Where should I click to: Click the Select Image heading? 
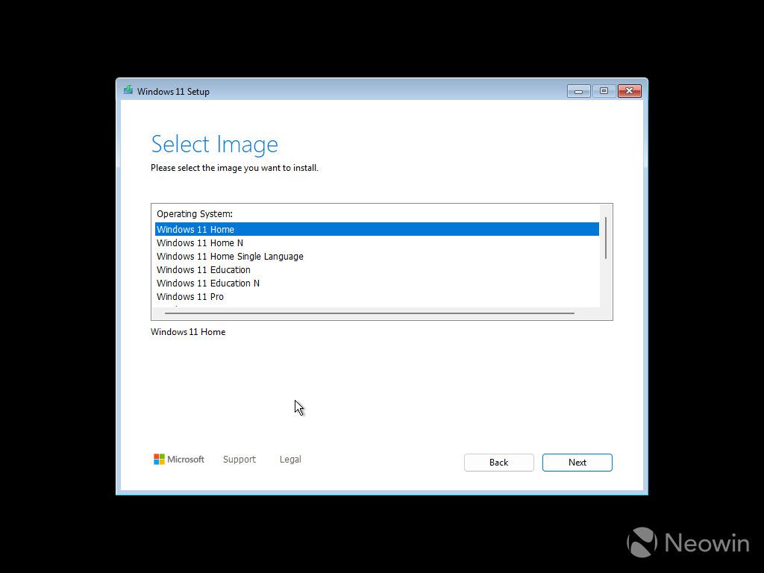click(214, 144)
